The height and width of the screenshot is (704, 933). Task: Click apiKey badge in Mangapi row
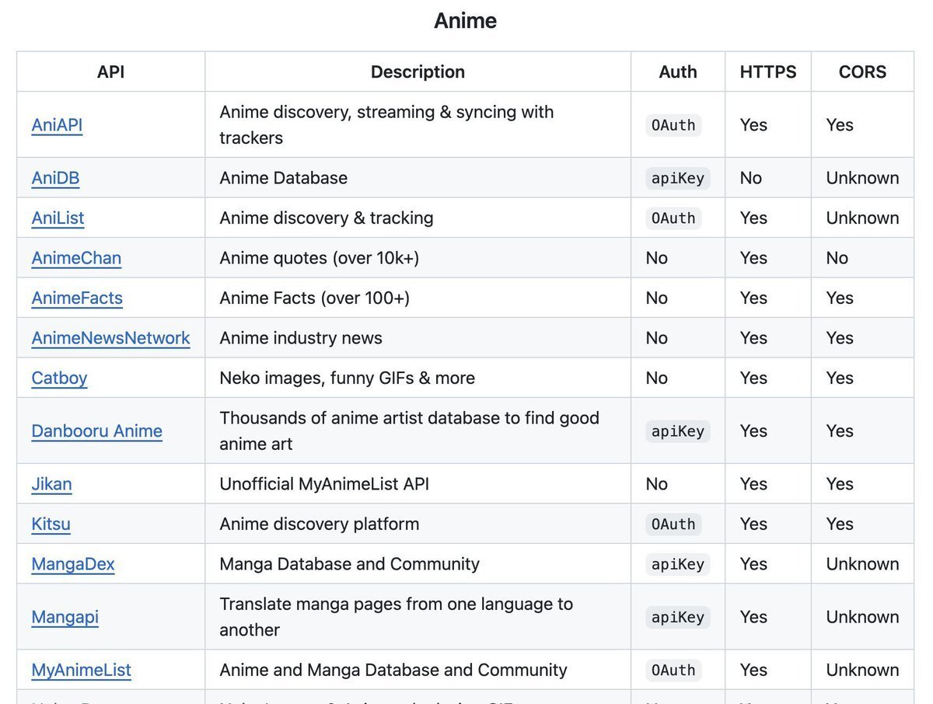[x=678, y=617]
